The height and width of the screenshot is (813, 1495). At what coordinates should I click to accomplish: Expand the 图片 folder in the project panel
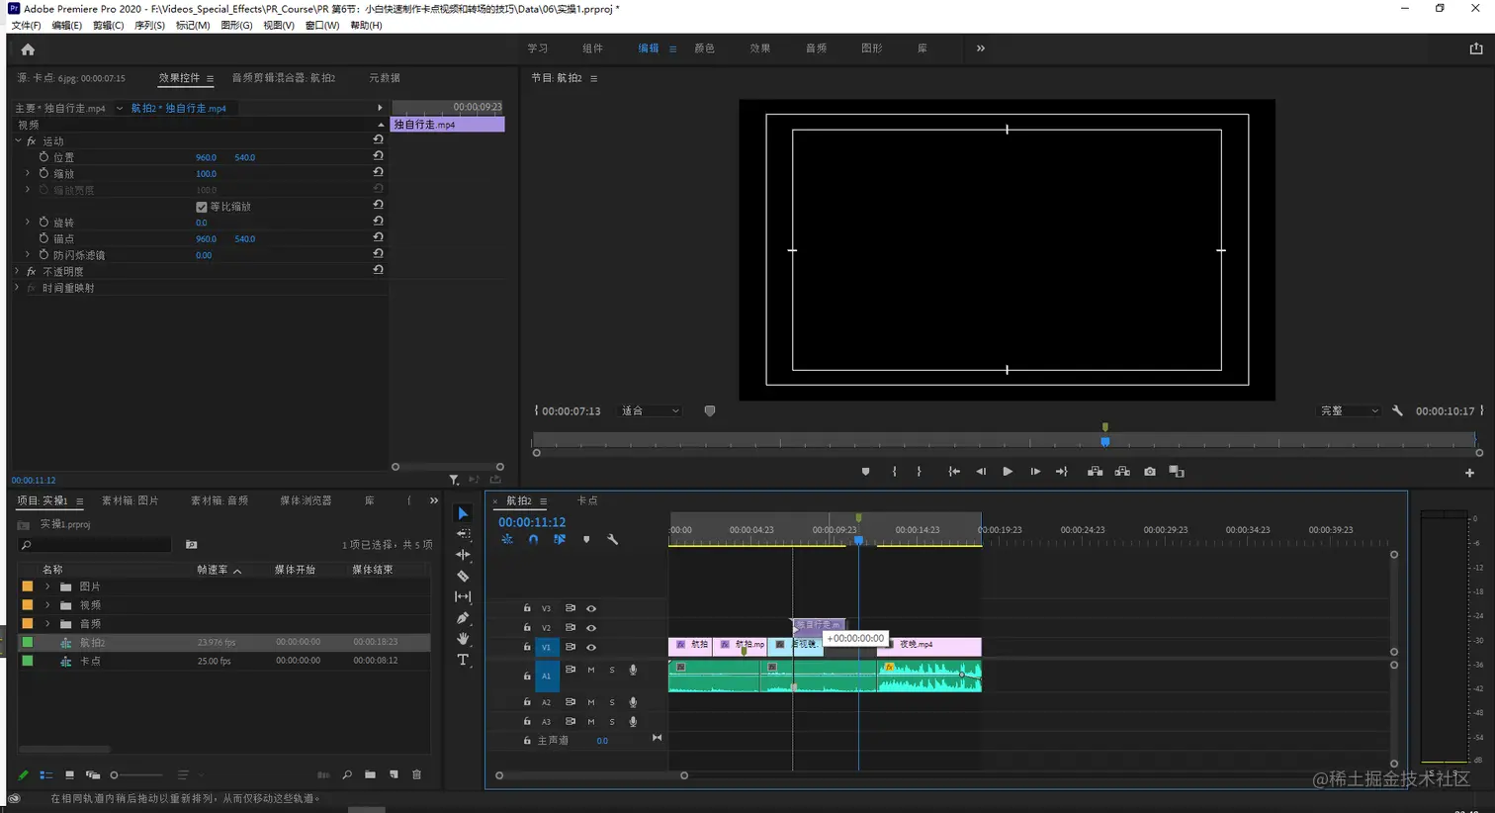pyautogui.click(x=47, y=587)
